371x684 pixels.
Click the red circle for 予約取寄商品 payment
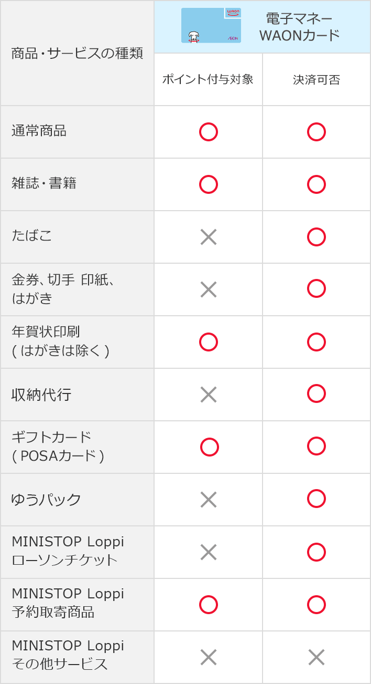pyautogui.click(x=317, y=605)
